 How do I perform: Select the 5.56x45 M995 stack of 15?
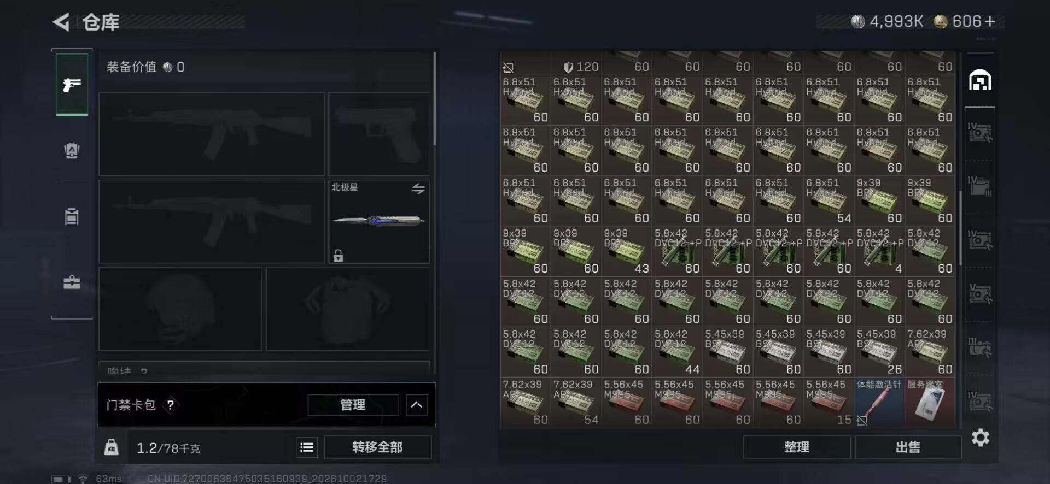[x=829, y=403]
